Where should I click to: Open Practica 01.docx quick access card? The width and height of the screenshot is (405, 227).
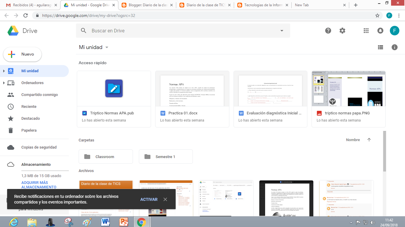[192, 99]
